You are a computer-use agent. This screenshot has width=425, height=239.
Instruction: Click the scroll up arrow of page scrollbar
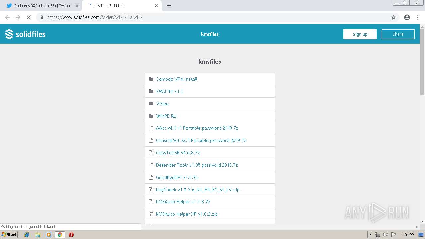tap(422, 26)
